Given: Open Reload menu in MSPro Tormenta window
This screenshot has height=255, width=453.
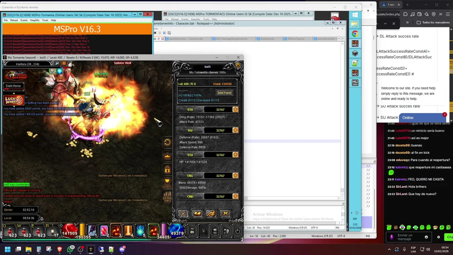Looking at the screenshot, I should (x=14, y=20).
